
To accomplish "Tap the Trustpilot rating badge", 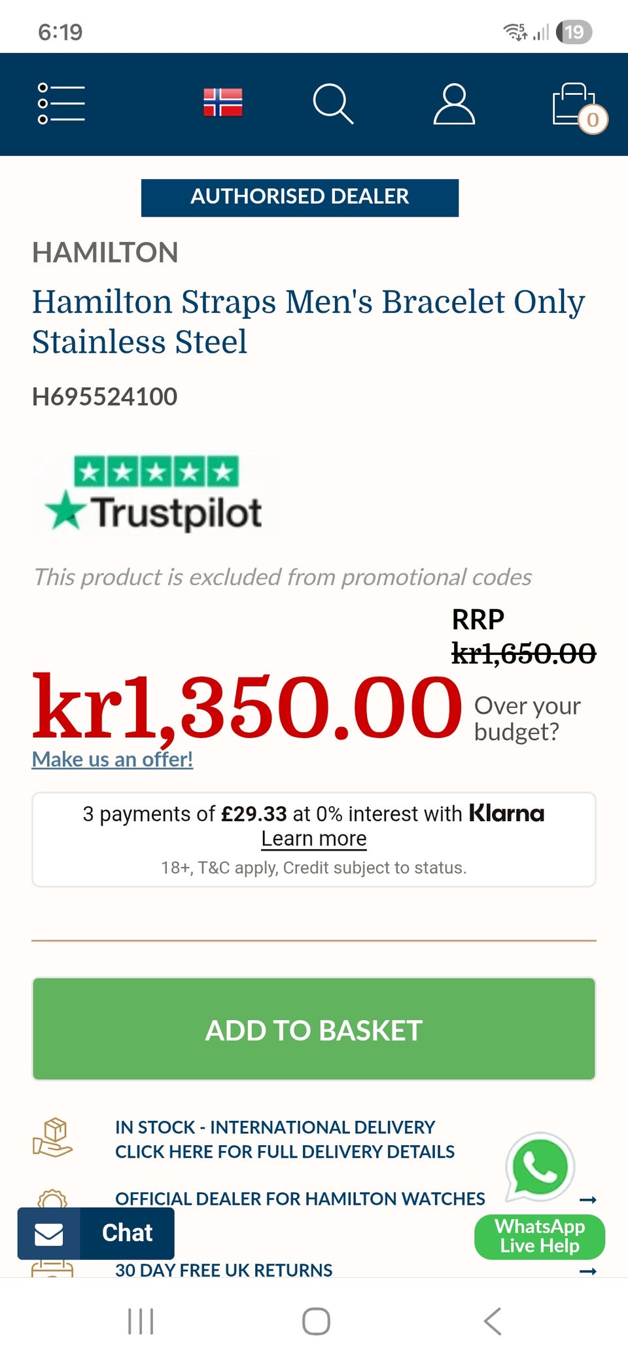I will (155, 495).
